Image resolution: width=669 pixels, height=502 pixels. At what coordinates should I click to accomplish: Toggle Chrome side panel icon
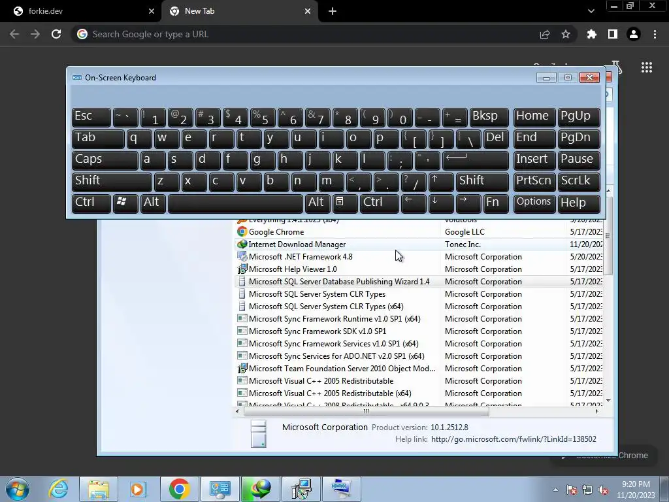[x=613, y=34]
